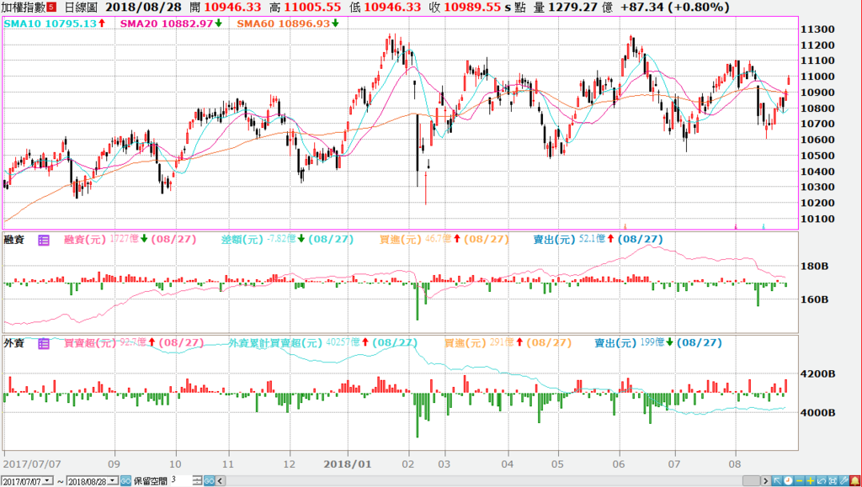Click the 加權指數 index name label
The height and width of the screenshot is (487, 862).
23,7
